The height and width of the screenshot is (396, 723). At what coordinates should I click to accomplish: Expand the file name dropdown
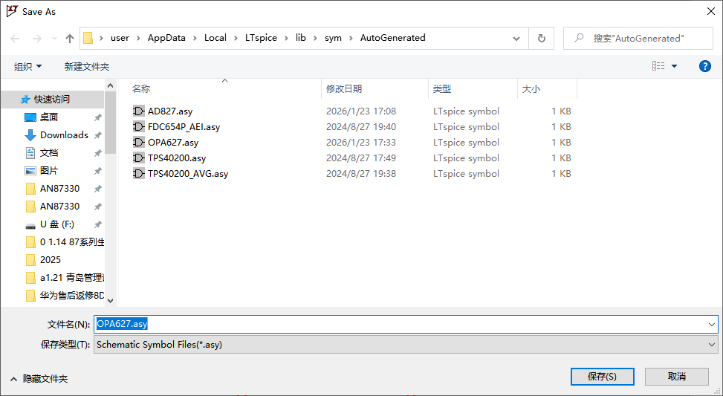pyautogui.click(x=712, y=325)
